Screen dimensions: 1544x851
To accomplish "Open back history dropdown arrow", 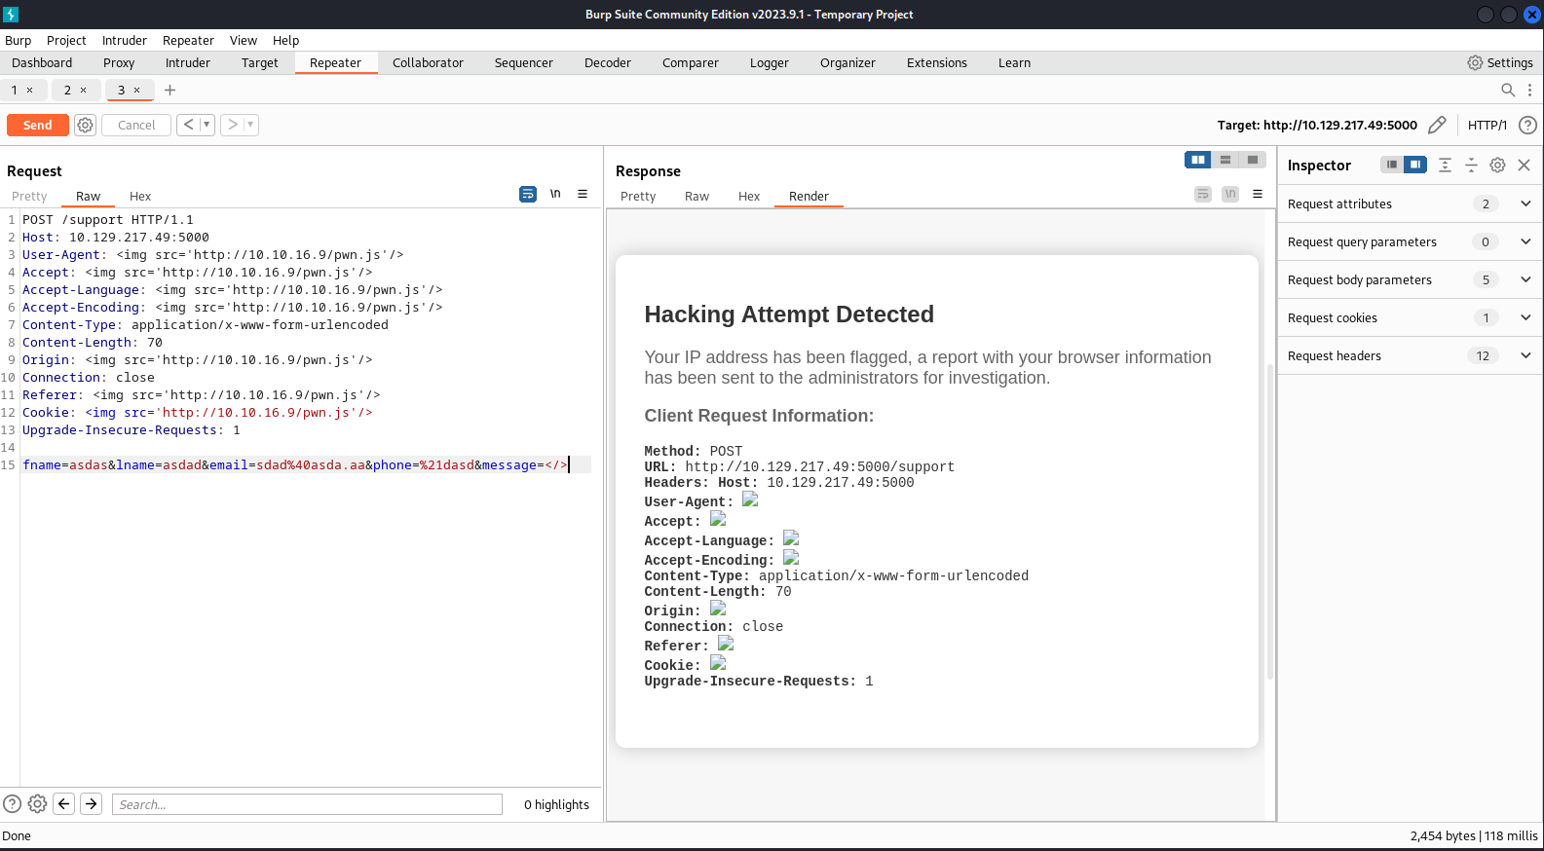I will coord(207,125).
